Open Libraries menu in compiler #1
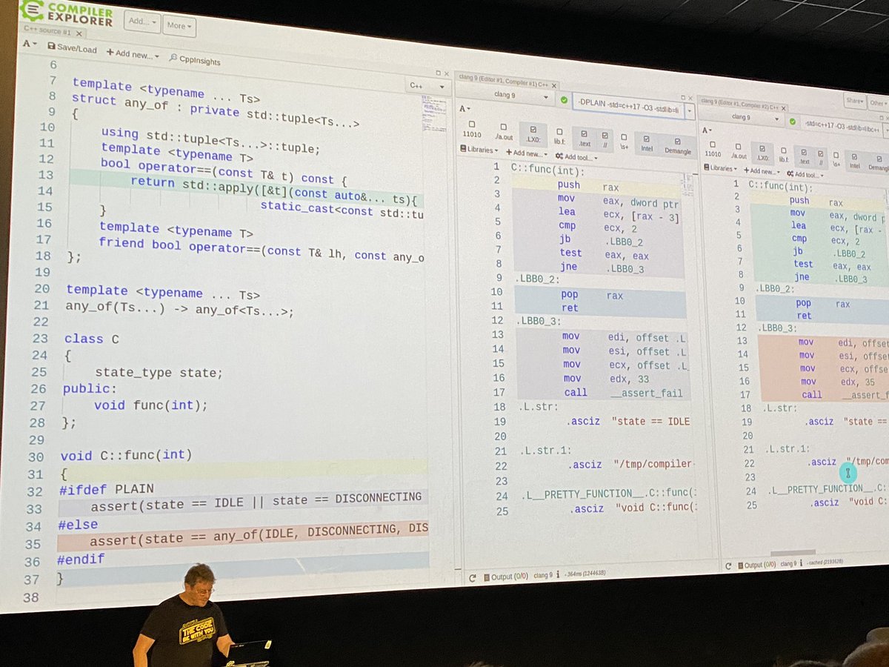Viewport: 889px width, 667px height. coord(479,149)
